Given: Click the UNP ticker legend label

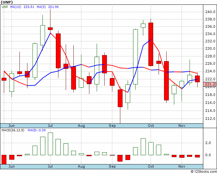Looking at the screenshot, I should pos(5,7).
